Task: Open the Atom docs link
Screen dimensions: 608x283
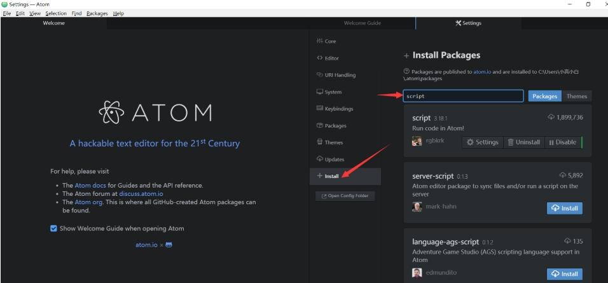Action: pos(90,185)
